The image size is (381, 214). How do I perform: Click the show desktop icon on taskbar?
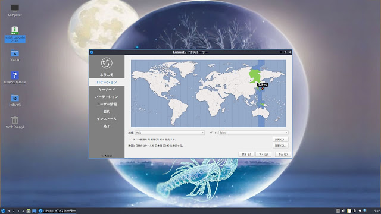pyautogui.click(x=35, y=211)
